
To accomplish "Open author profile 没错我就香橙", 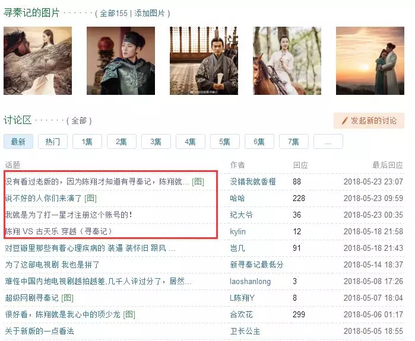I will 253,181.
